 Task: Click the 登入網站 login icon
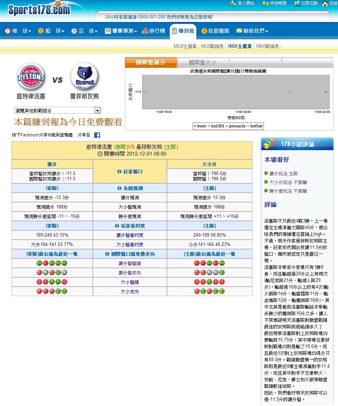(x=233, y=3)
